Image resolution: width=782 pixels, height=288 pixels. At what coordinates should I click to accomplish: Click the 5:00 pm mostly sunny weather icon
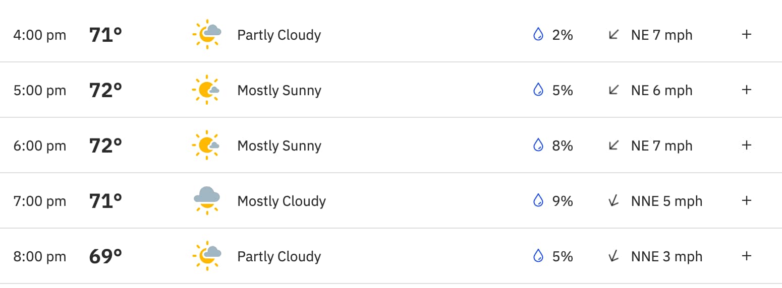point(206,90)
